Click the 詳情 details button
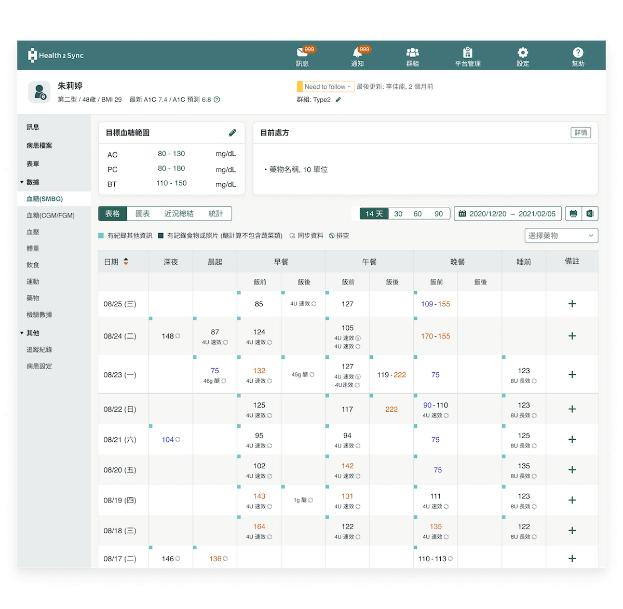This screenshot has width=623, height=609. pos(580,133)
